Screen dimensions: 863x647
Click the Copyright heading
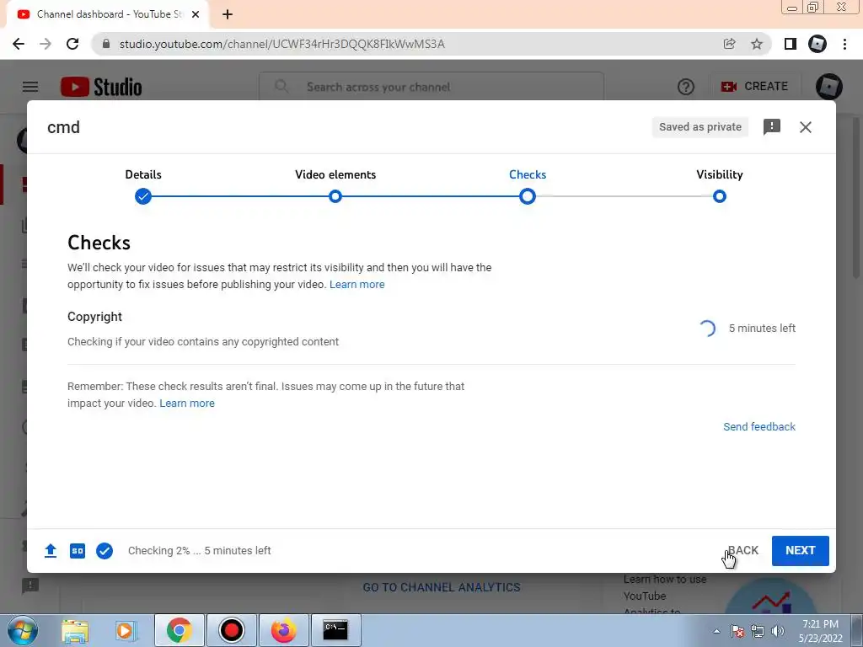94,317
